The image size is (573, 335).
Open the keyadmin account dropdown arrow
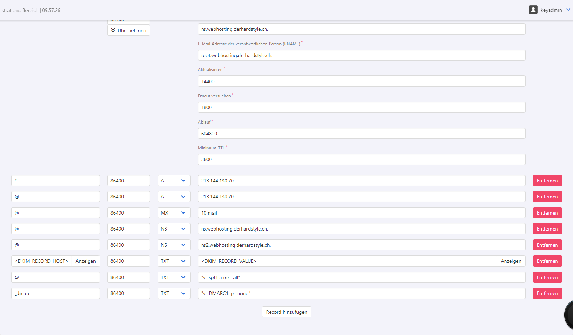coord(568,10)
